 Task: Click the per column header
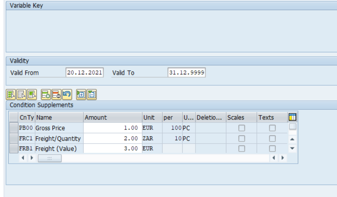click(x=172, y=117)
